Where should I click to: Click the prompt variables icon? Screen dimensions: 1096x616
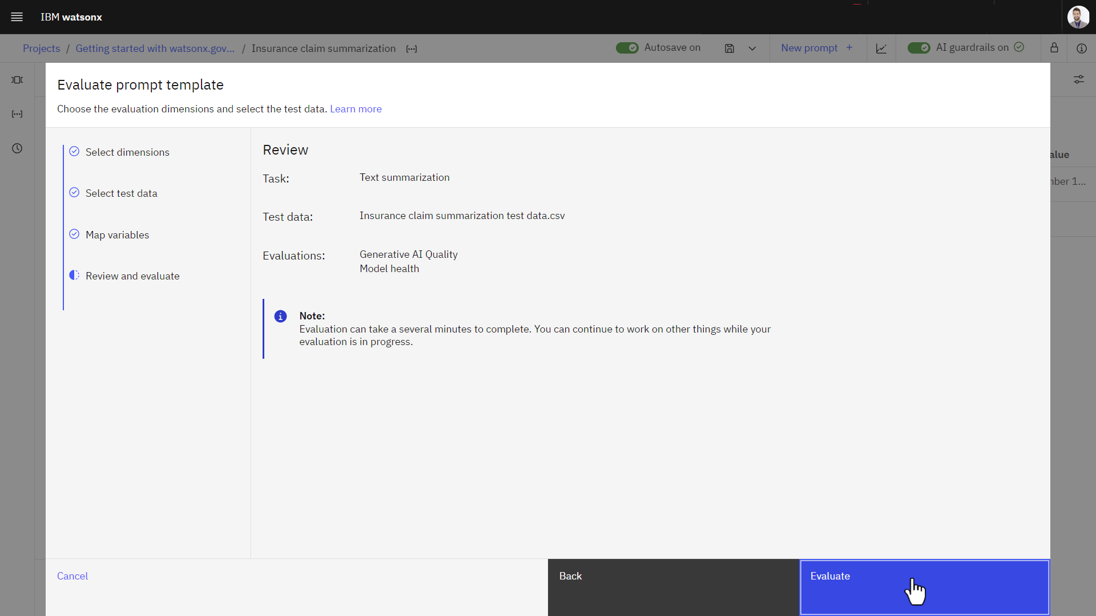pyautogui.click(x=17, y=114)
